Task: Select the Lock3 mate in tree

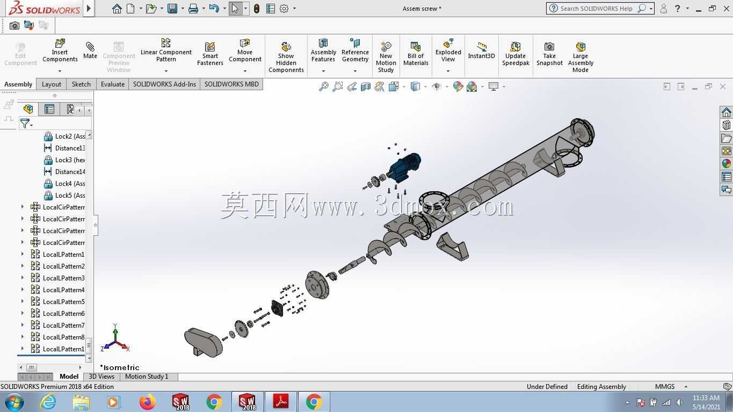Action: (63, 160)
